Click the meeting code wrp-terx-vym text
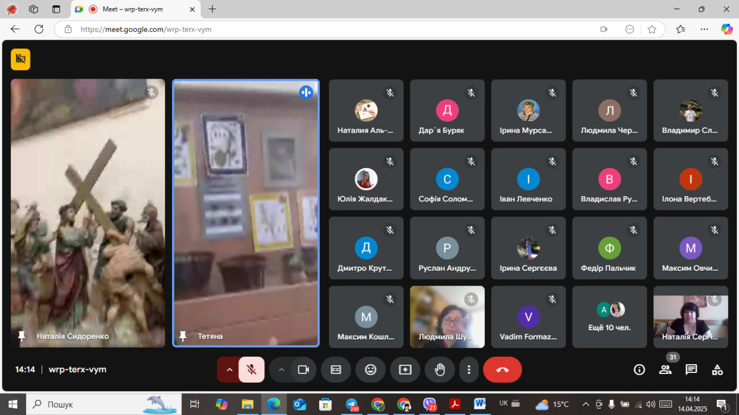Image resolution: width=739 pixels, height=415 pixels. point(77,369)
